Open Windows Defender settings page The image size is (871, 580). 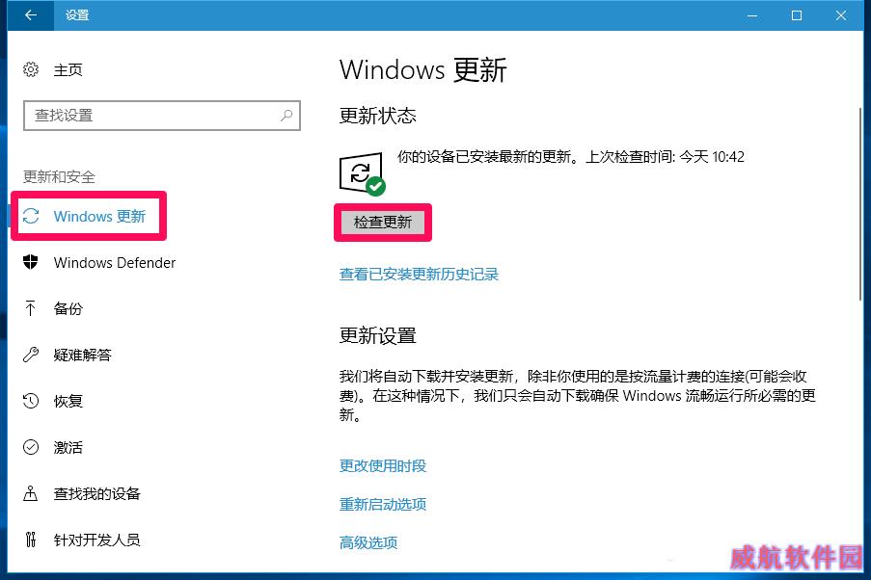[x=115, y=262]
